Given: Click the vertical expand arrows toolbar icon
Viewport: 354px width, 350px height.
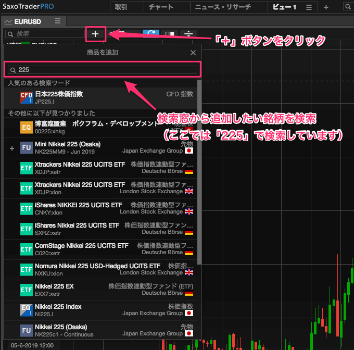Looking at the screenshot, I should [x=188, y=34].
